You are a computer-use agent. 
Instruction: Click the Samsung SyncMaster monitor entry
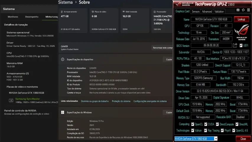click(27, 99)
